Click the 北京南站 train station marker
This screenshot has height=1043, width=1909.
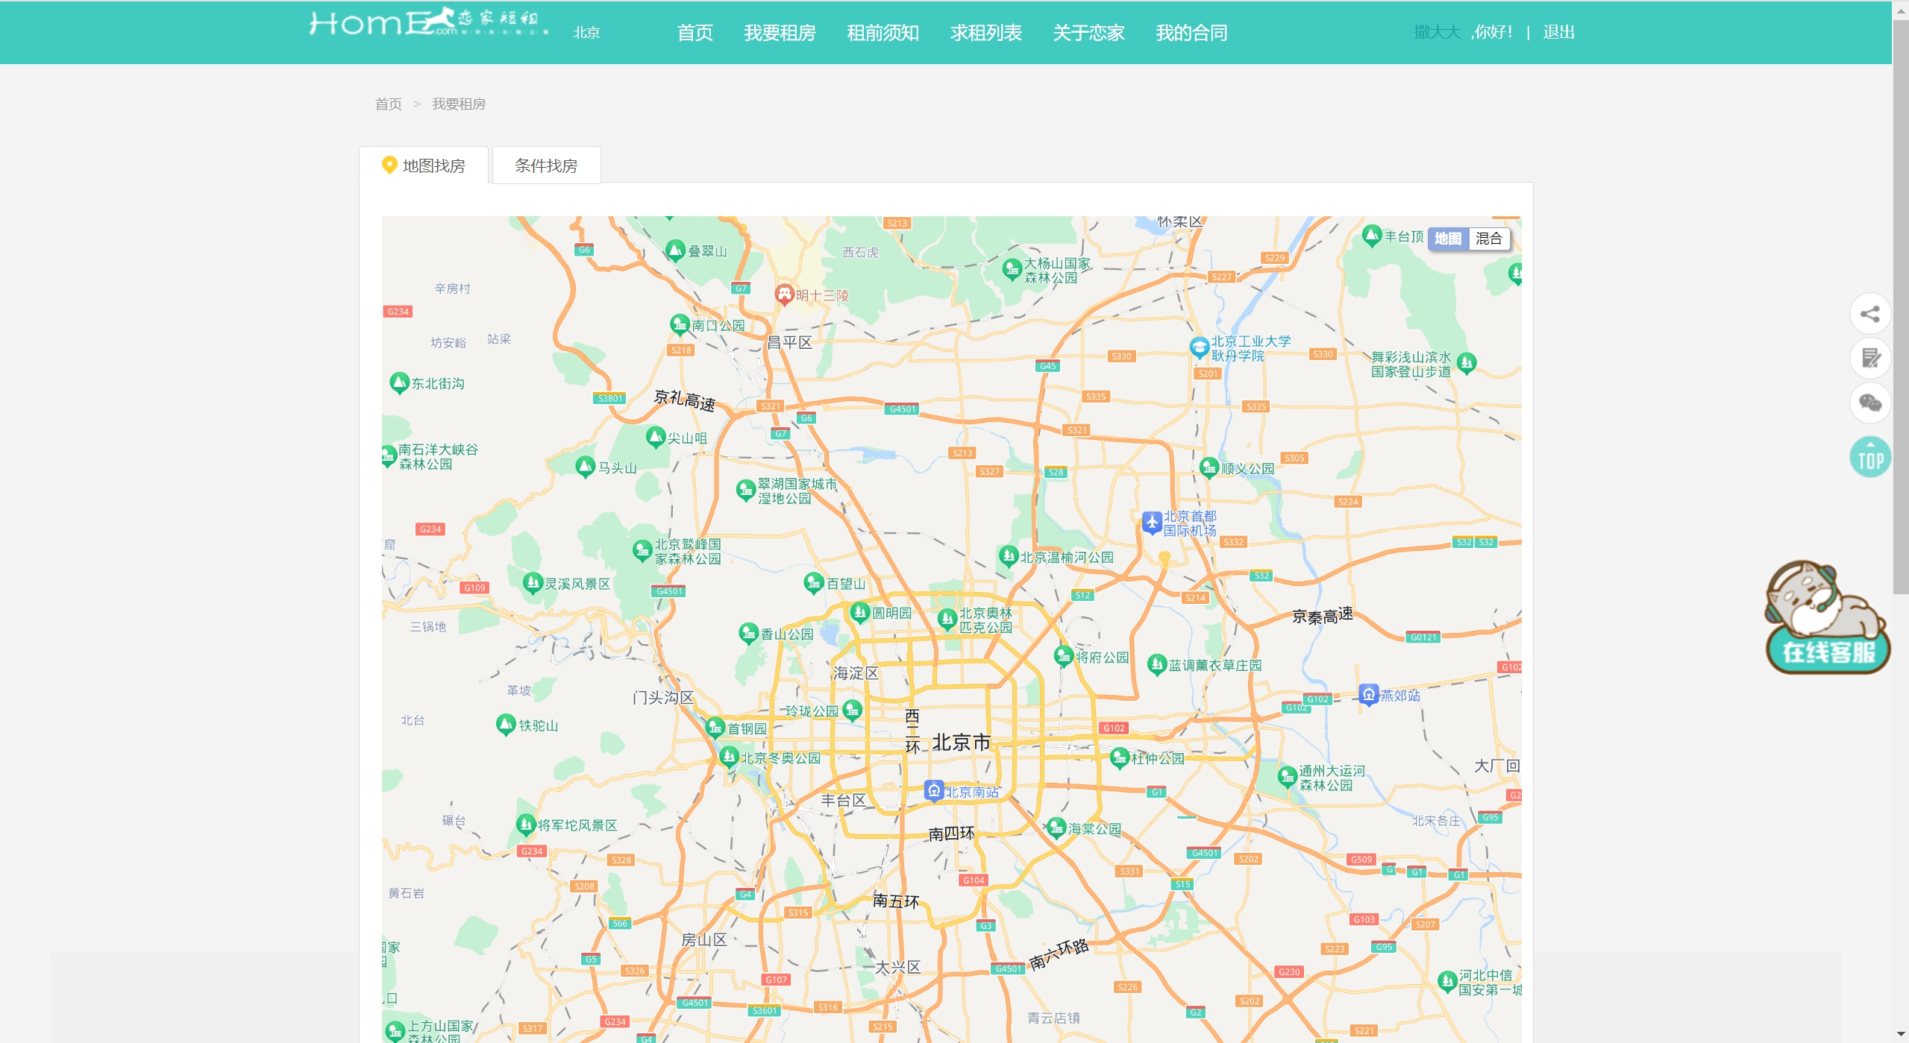coord(933,790)
